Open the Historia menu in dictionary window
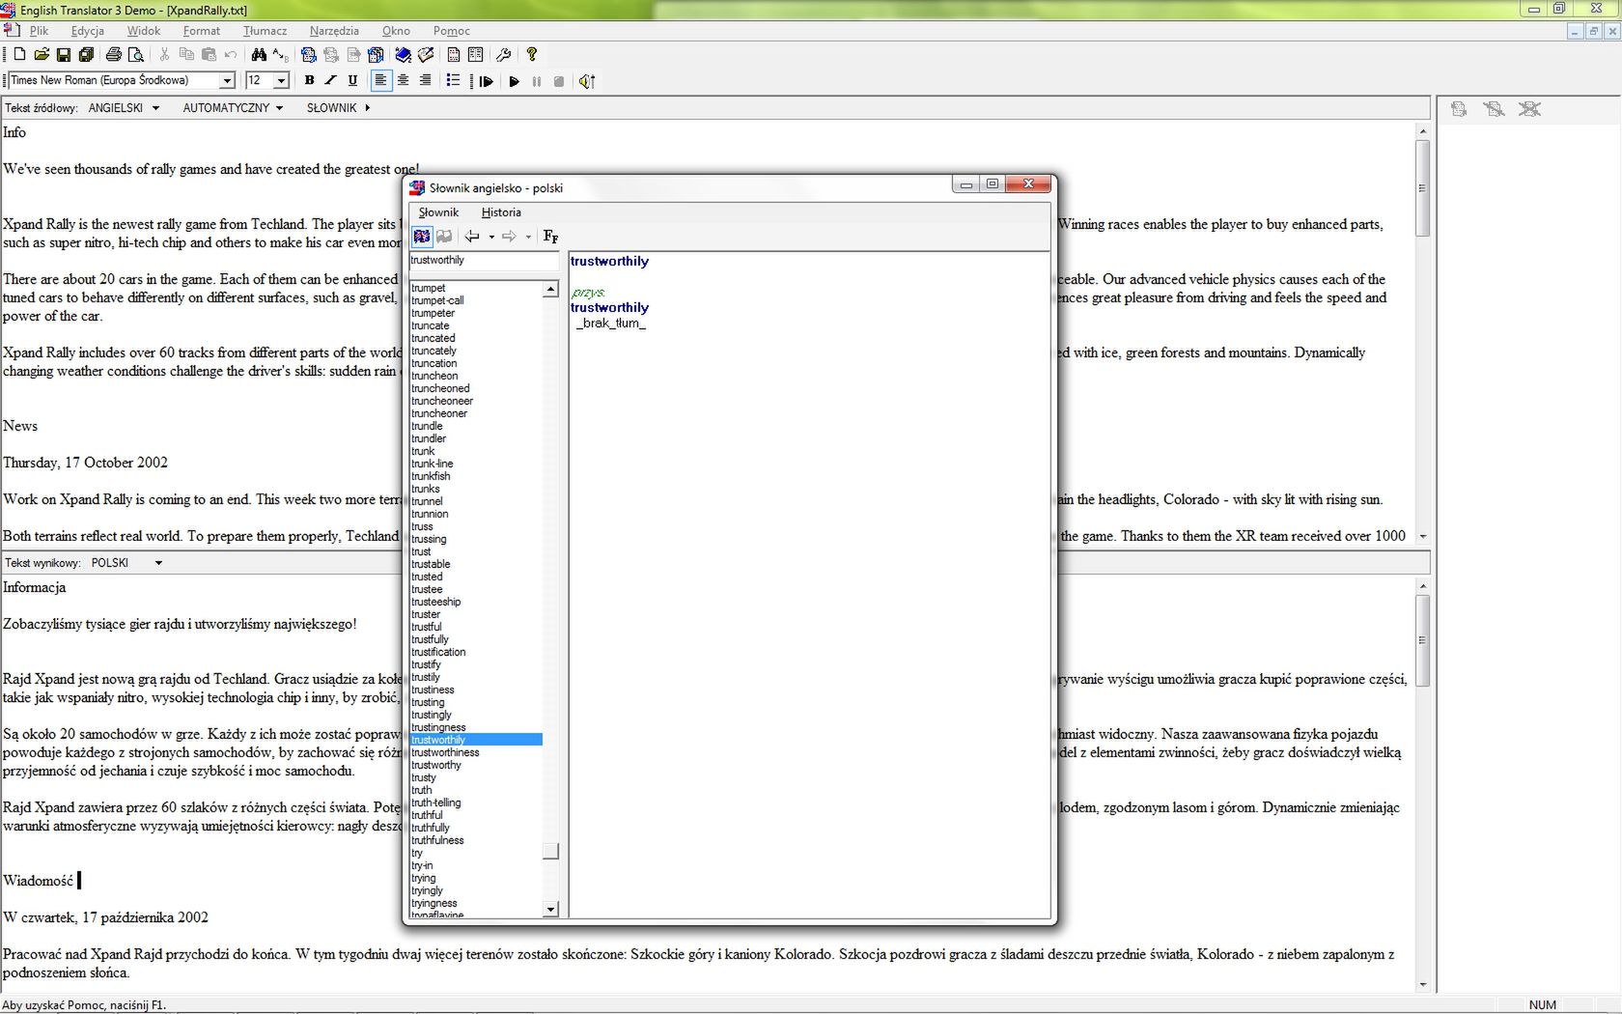1622x1014 pixels. [501, 212]
